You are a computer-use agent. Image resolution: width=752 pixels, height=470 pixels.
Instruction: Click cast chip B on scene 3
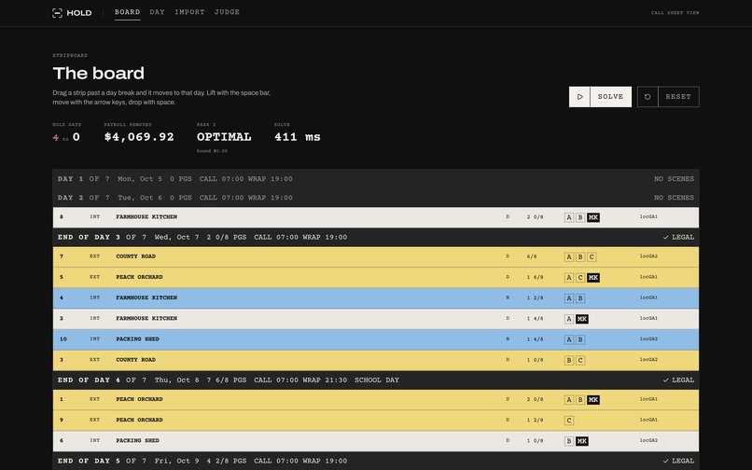pos(569,360)
